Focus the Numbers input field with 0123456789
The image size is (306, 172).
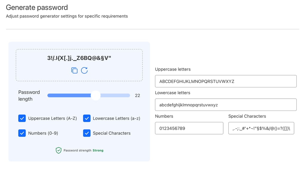pos(189,128)
